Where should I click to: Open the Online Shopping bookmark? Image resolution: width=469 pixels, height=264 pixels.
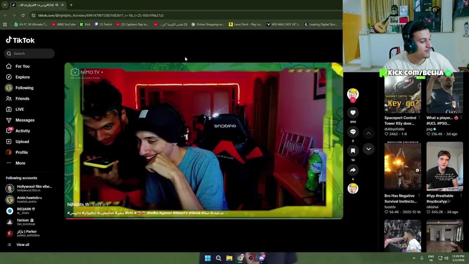click(208, 25)
